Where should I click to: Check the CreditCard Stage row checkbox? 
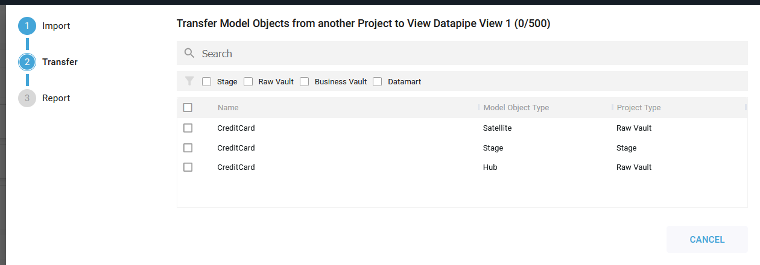coord(188,148)
